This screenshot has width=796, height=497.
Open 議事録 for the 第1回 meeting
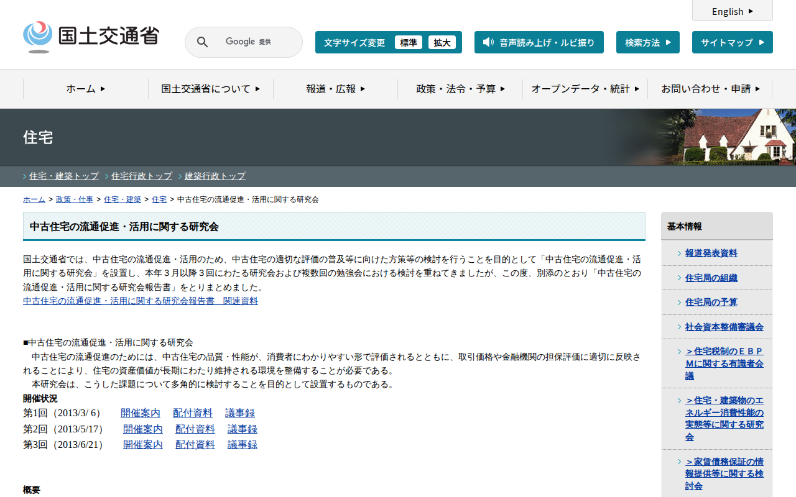click(240, 413)
